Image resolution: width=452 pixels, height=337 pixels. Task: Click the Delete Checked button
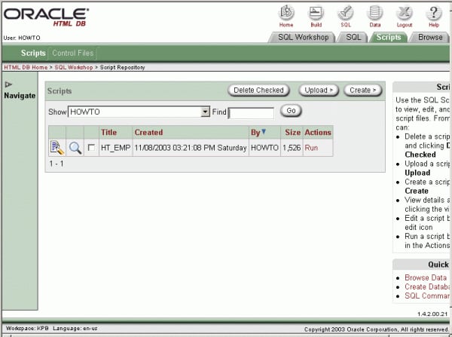tap(258, 90)
